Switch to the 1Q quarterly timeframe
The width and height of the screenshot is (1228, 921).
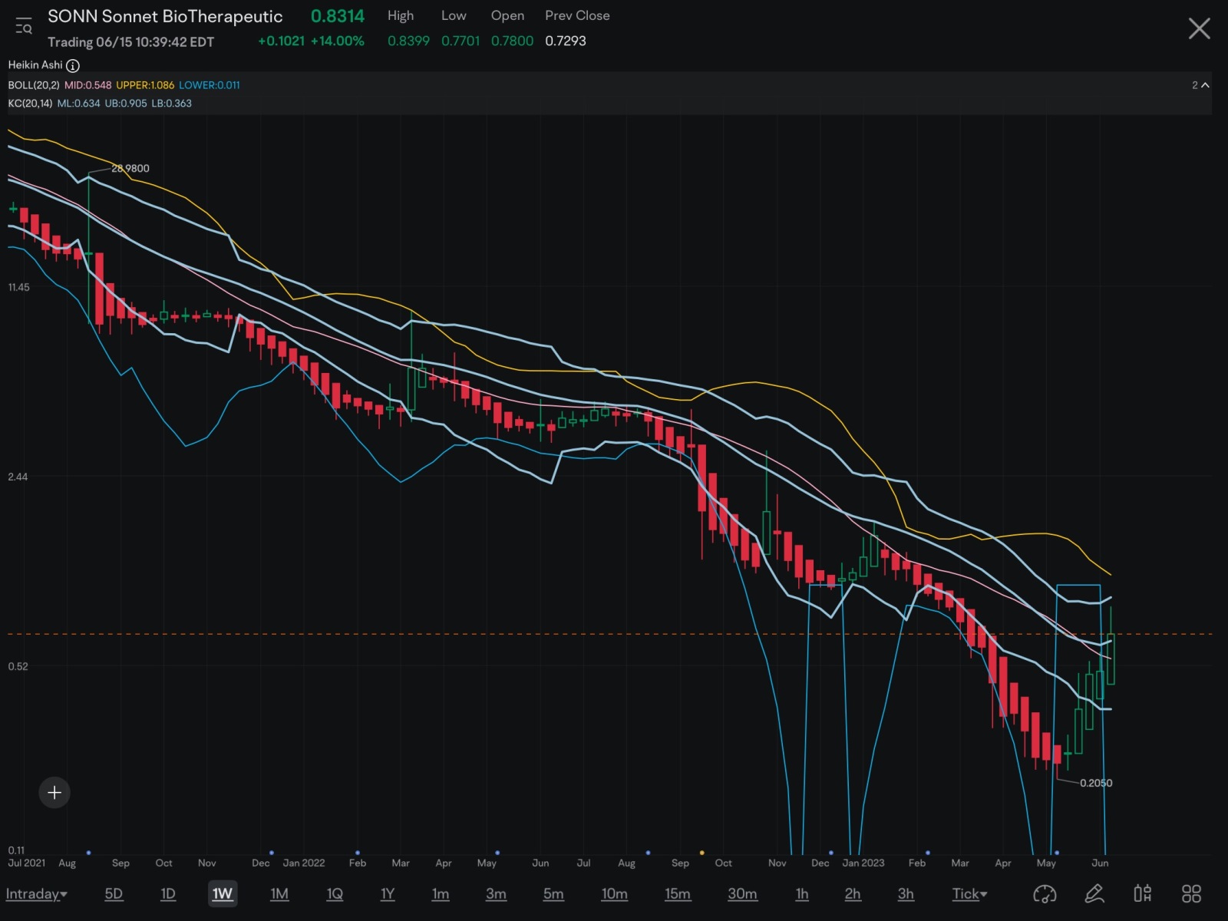[x=335, y=894]
